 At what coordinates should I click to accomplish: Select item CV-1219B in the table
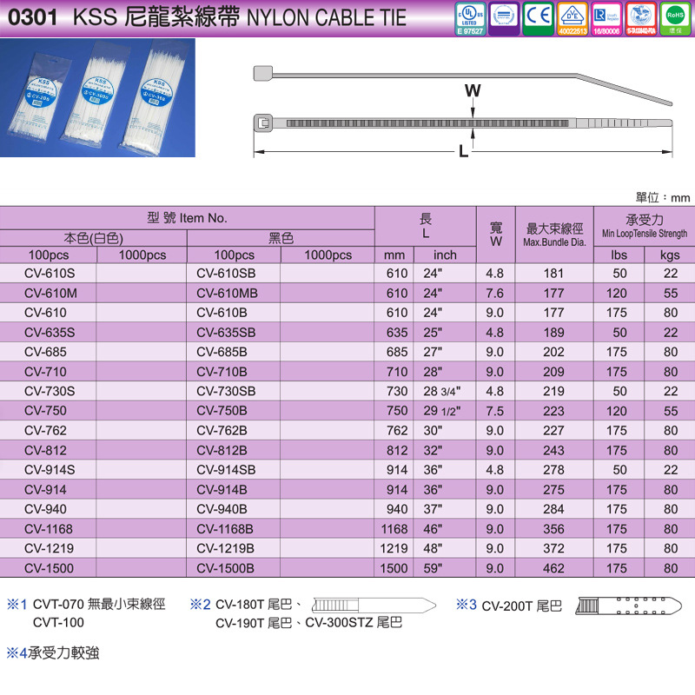coord(225,548)
